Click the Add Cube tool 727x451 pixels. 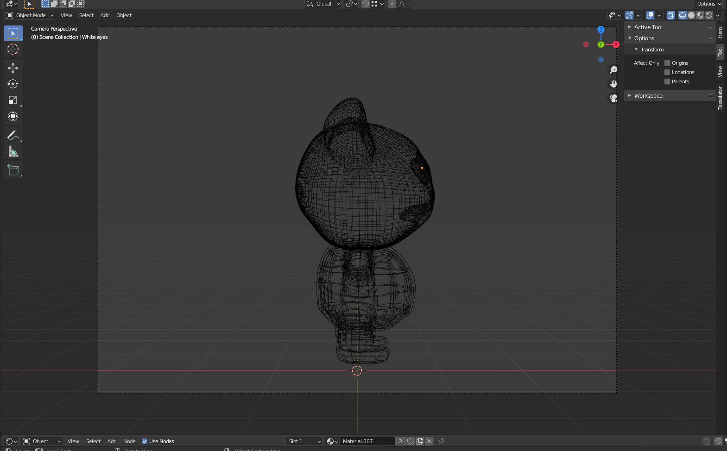click(x=13, y=170)
